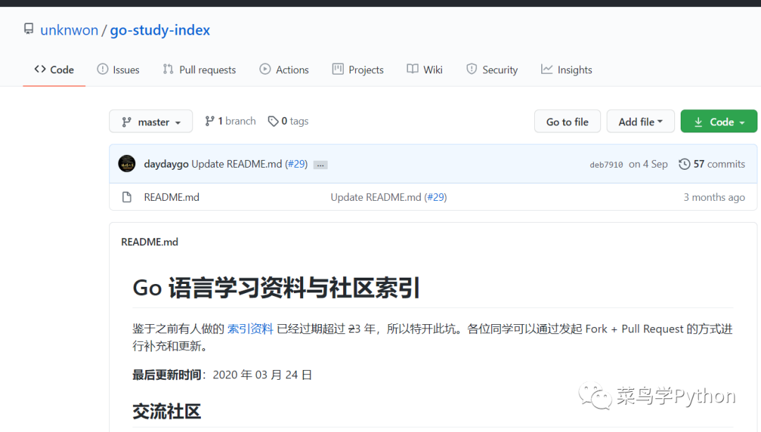The width and height of the screenshot is (761, 432).
Task: Switch to the Wiki tab
Action: click(424, 69)
